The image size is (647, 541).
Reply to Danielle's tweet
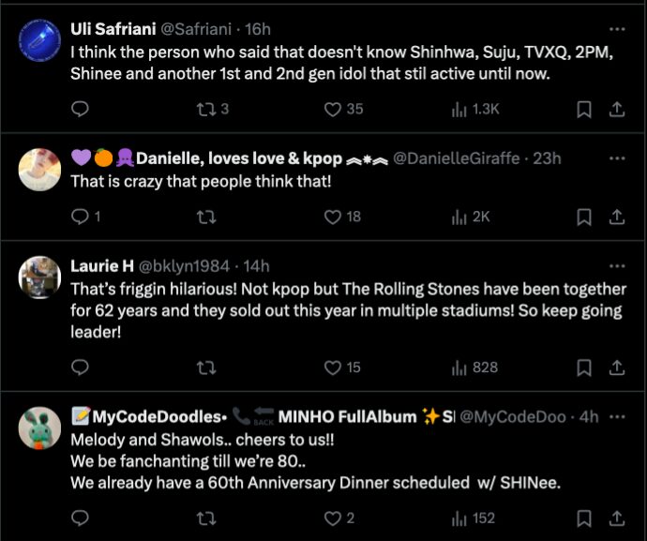(x=81, y=217)
